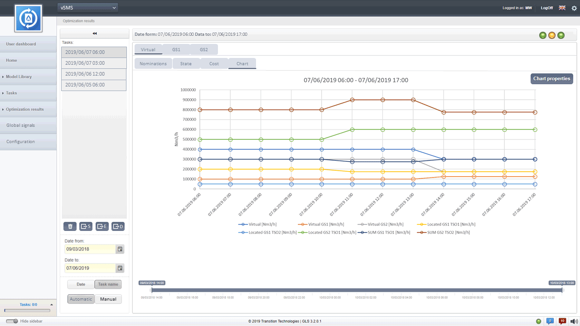Open the Nominations tab
580x326 pixels.
click(x=153, y=63)
